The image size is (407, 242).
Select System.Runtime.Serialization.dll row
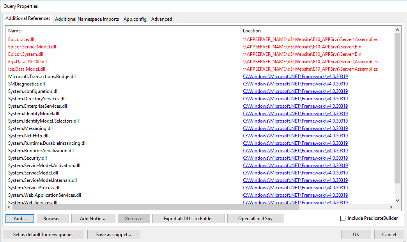[x=41, y=151]
